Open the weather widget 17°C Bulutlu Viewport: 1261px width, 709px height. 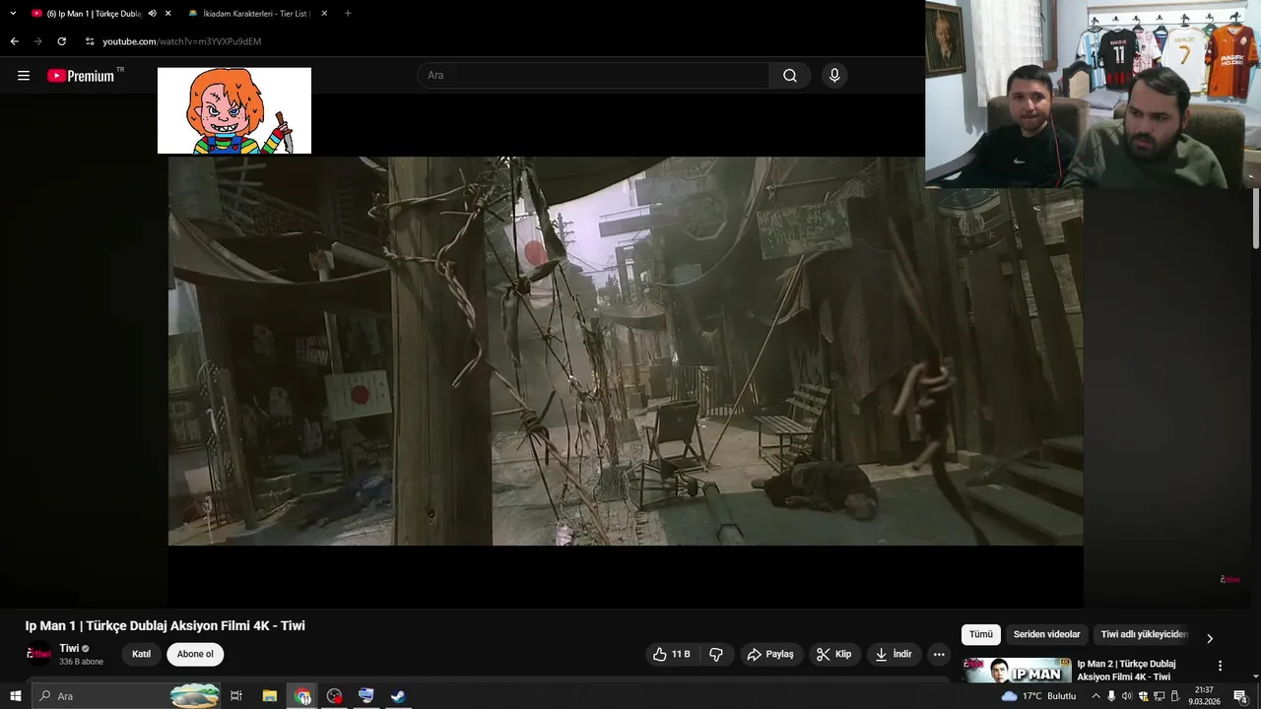1038,696
